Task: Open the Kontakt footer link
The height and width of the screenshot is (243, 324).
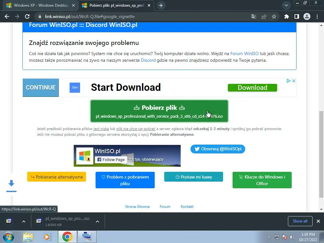Action: coord(187,207)
